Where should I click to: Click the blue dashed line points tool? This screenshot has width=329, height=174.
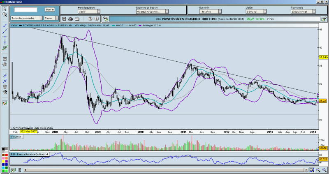coord(5,81)
